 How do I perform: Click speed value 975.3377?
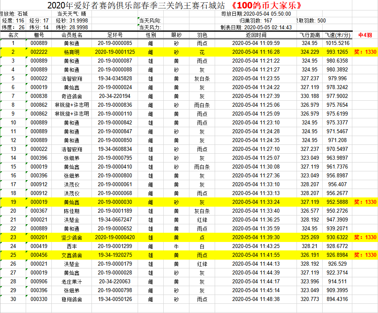pos(337,122)
